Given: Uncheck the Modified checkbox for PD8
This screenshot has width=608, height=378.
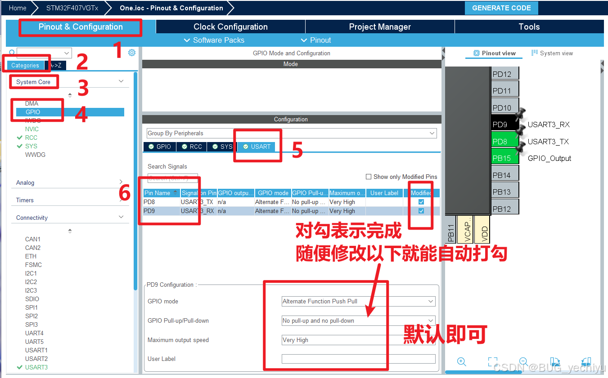Looking at the screenshot, I should coord(421,202).
